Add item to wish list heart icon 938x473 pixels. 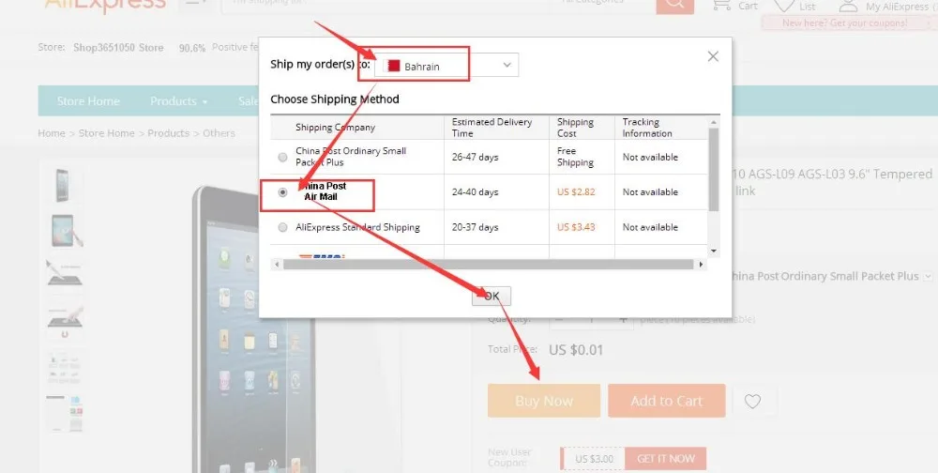(x=752, y=401)
